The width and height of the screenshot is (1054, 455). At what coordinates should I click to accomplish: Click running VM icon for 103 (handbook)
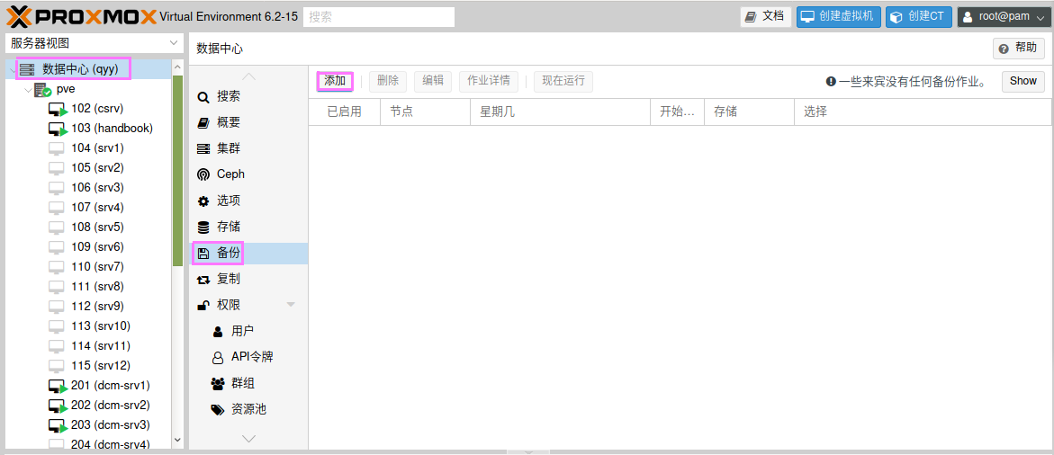point(58,129)
